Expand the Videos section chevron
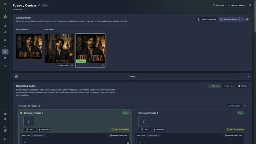 [248, 76]
